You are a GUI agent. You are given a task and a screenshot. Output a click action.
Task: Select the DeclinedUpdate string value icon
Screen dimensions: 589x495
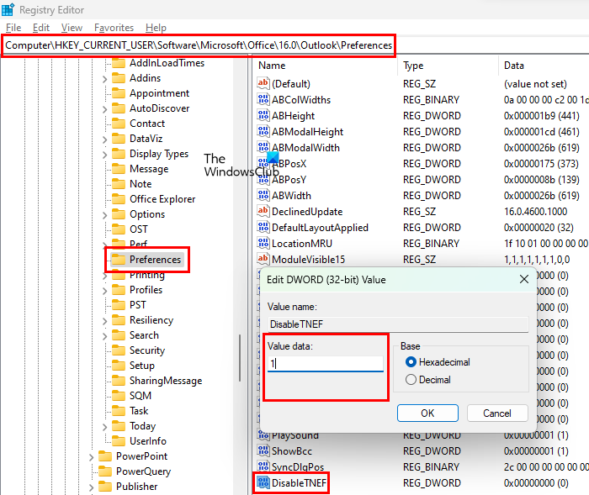263,211
